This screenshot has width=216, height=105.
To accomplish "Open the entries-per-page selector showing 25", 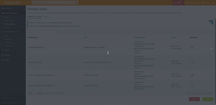I will [x=36, y=93].
